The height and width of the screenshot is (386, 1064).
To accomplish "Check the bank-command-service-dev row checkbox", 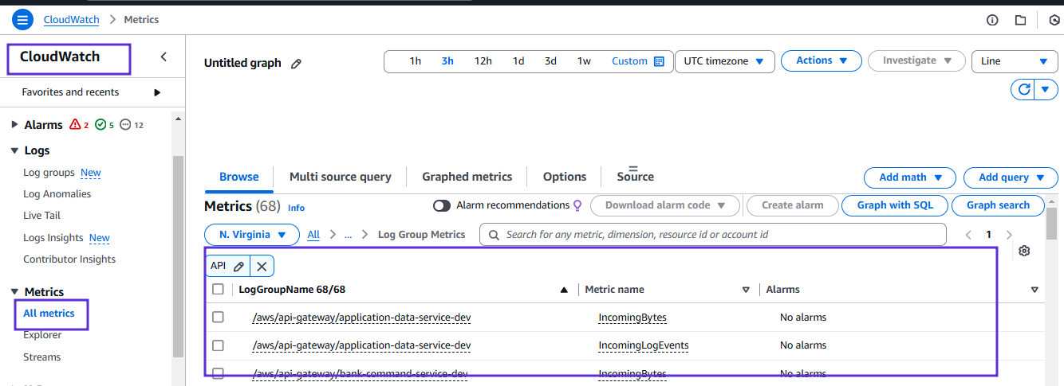I will click(218, 372).
